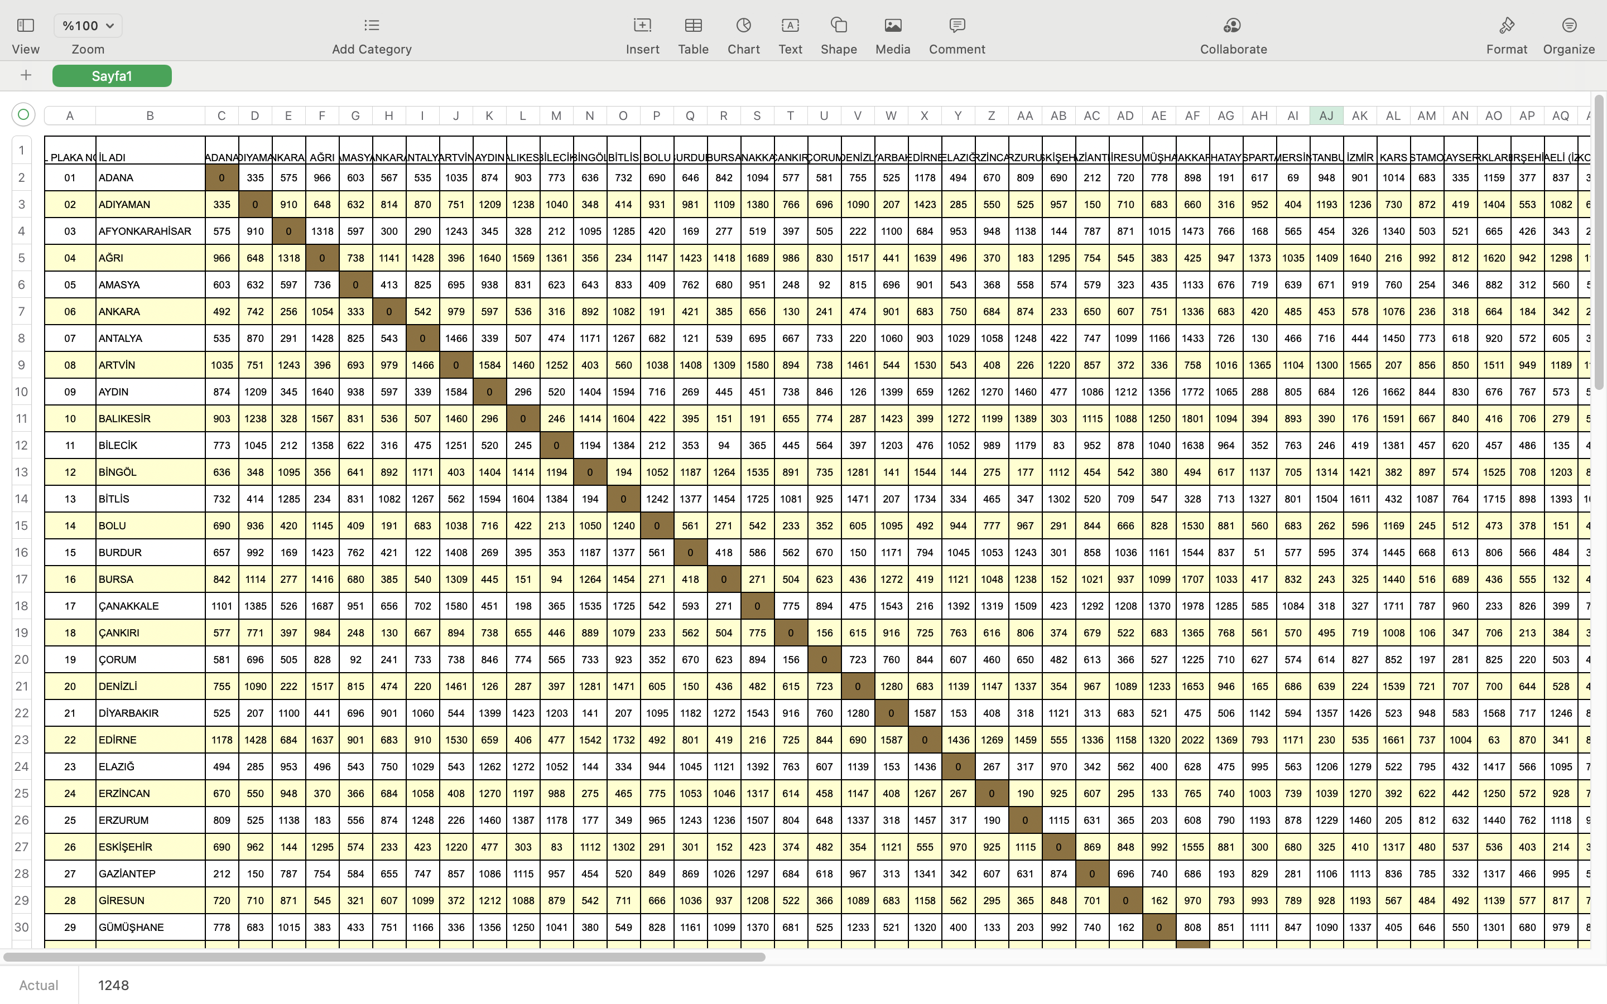Select row 9 header
The image size is (1607, 1004).
pos(22,365)
